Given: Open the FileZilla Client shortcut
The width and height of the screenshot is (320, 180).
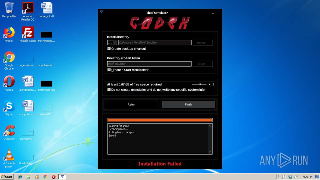Looking at the screenshot, I should click(28, 34).
